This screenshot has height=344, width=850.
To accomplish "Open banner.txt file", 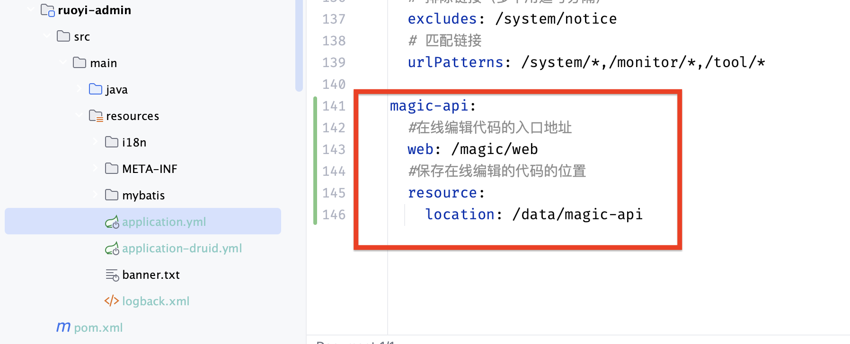I will [x=151, y=275].
